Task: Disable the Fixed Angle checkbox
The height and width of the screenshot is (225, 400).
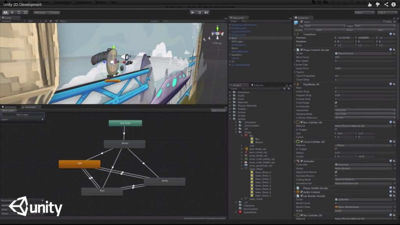Action: [x=336, y=102]
